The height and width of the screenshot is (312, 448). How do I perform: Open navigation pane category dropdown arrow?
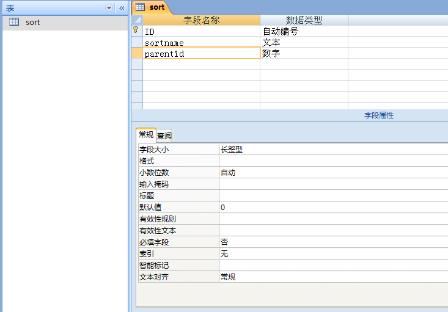click(x=109, y=8)
